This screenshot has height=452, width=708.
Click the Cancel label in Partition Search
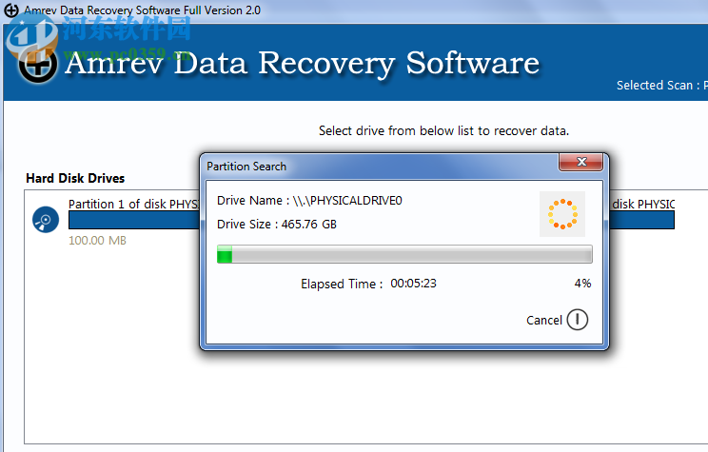544,320
